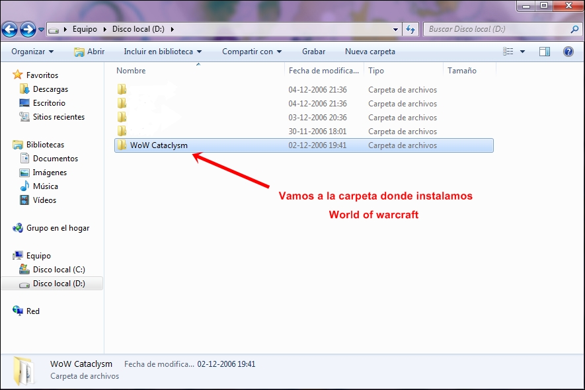Click the Grupo en el hogar icon
Screen dimensions: 585x390
(18, 227)
